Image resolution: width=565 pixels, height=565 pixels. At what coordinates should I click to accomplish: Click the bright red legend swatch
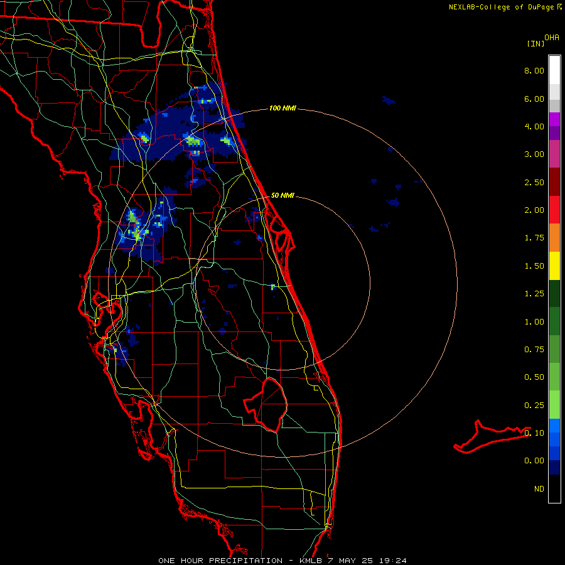(554, 210)
